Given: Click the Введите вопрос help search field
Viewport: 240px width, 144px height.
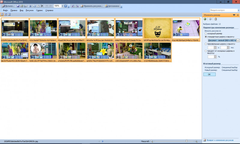Looking at the screenshot, I should pyautogui.click(x=223, y=10).
